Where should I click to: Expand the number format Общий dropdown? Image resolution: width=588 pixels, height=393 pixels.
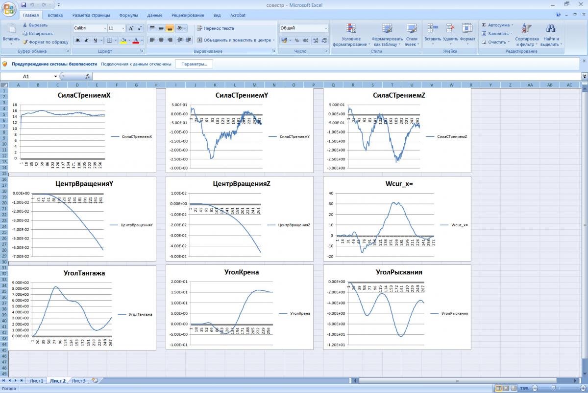click(x=325, y=28)
